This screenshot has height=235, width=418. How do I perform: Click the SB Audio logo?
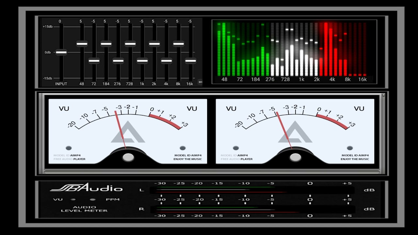click(86, 188)
